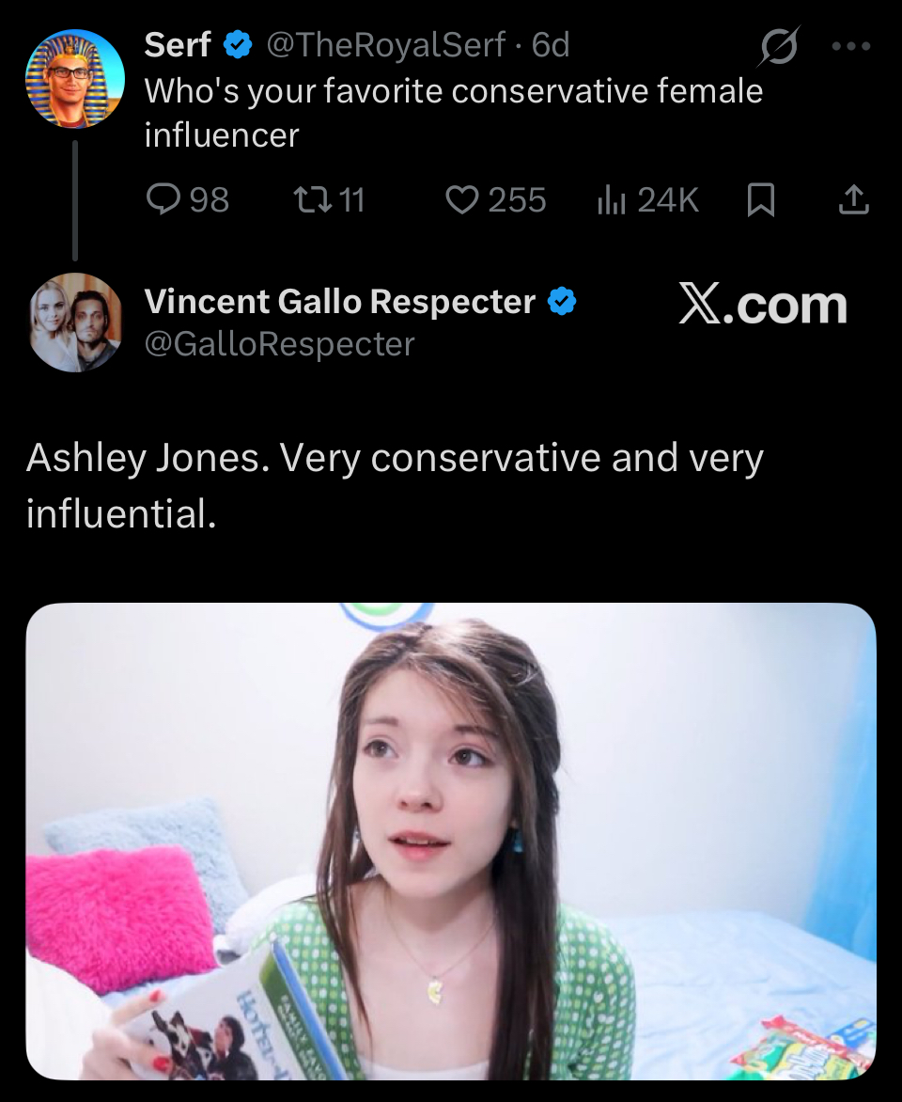The width and height of the screenshot is (902, 1102).
Task: Open the attached video image
Action: (x=451, y=841)
